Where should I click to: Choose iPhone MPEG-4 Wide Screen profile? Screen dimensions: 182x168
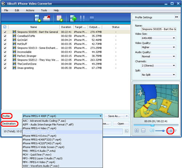(62, 147)
